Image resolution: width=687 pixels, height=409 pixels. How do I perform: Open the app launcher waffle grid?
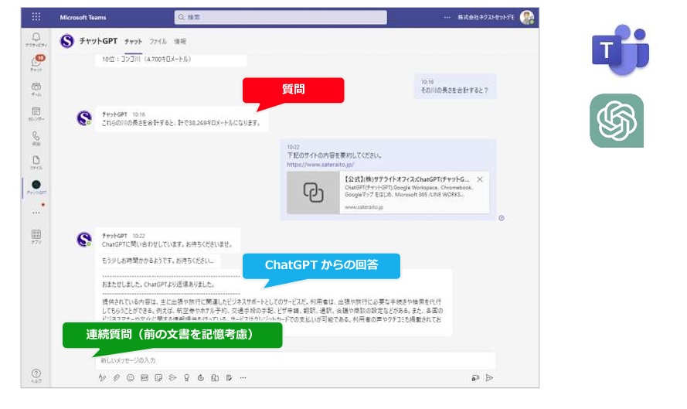(36, 17)
